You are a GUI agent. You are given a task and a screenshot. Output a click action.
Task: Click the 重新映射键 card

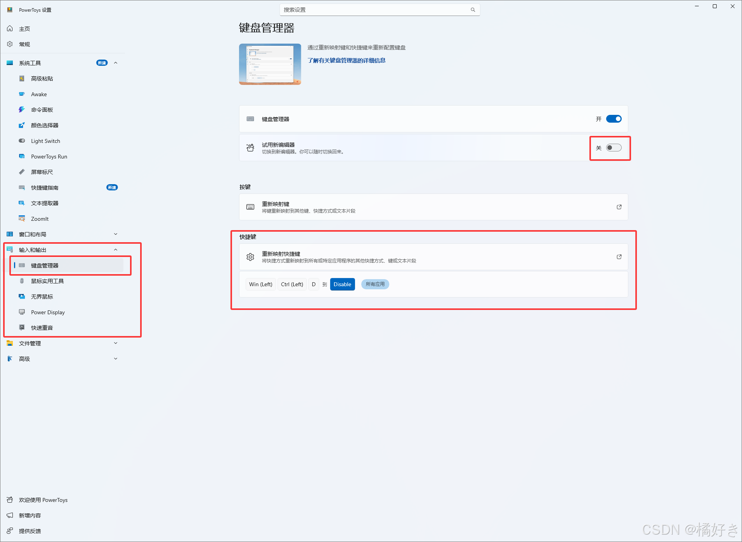pos(433,207)
